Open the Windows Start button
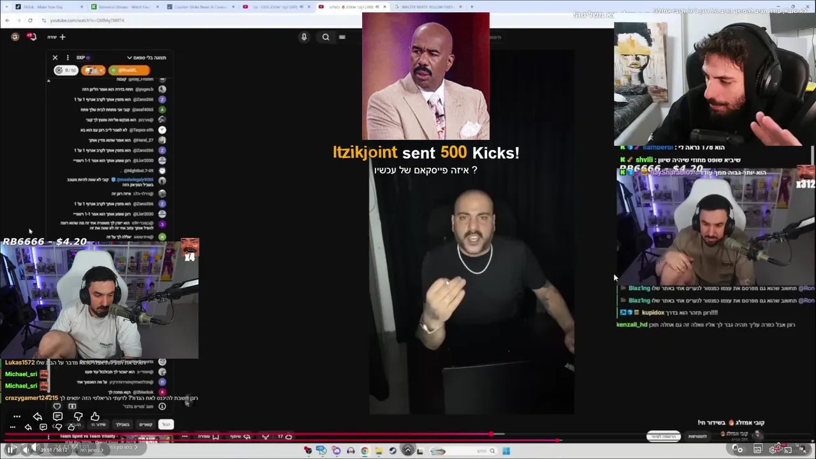This screenshot has height=459, width=816. (x=506, y=451)
